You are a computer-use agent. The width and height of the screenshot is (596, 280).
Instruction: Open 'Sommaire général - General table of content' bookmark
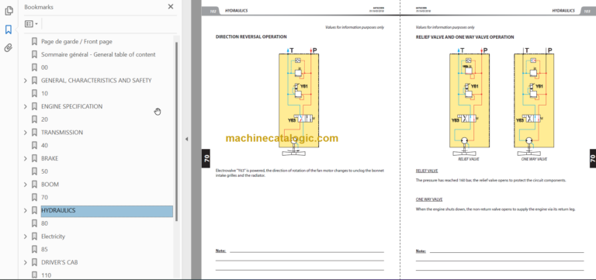tap(98, 54)
